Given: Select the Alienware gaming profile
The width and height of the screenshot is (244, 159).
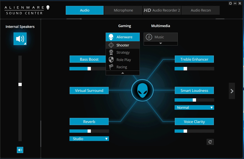Looking at the screenshot, I should (123, 37).
